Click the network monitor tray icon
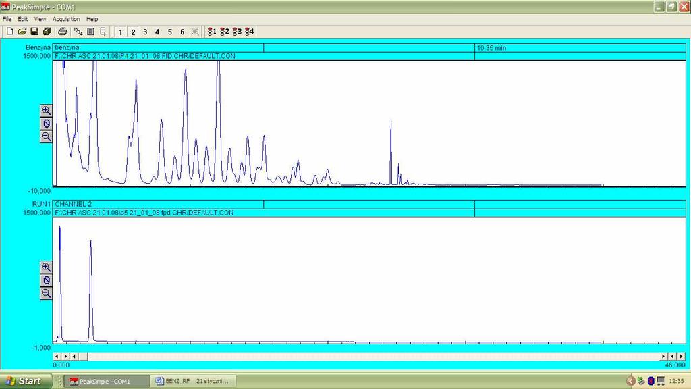 tap(661, 381)
